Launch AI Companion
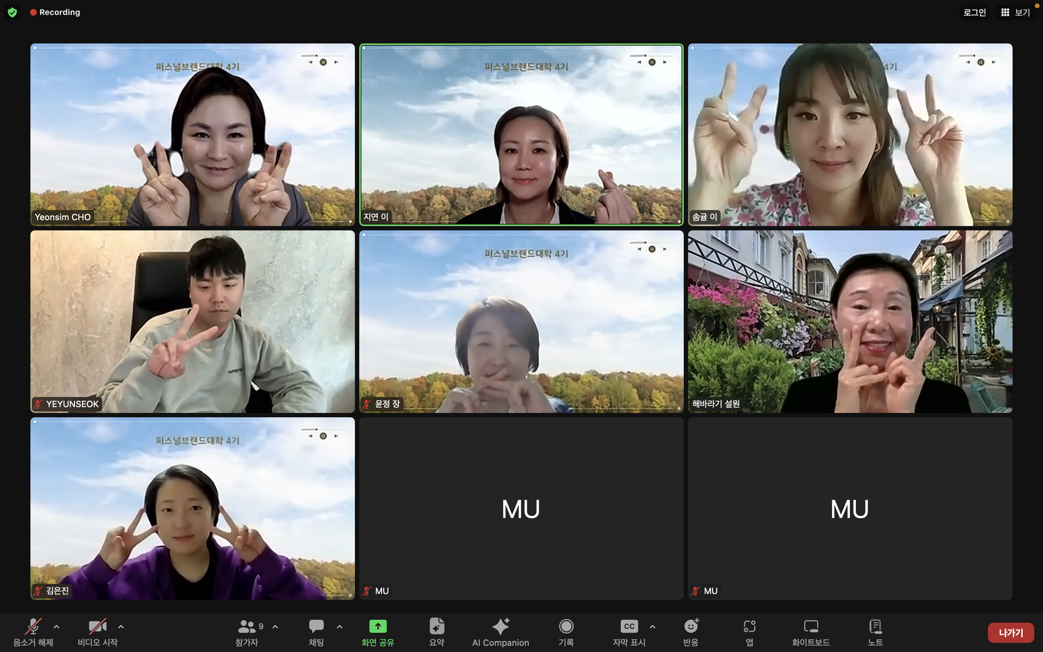The height and width of the screenshot is (652, 1043). 500,632
